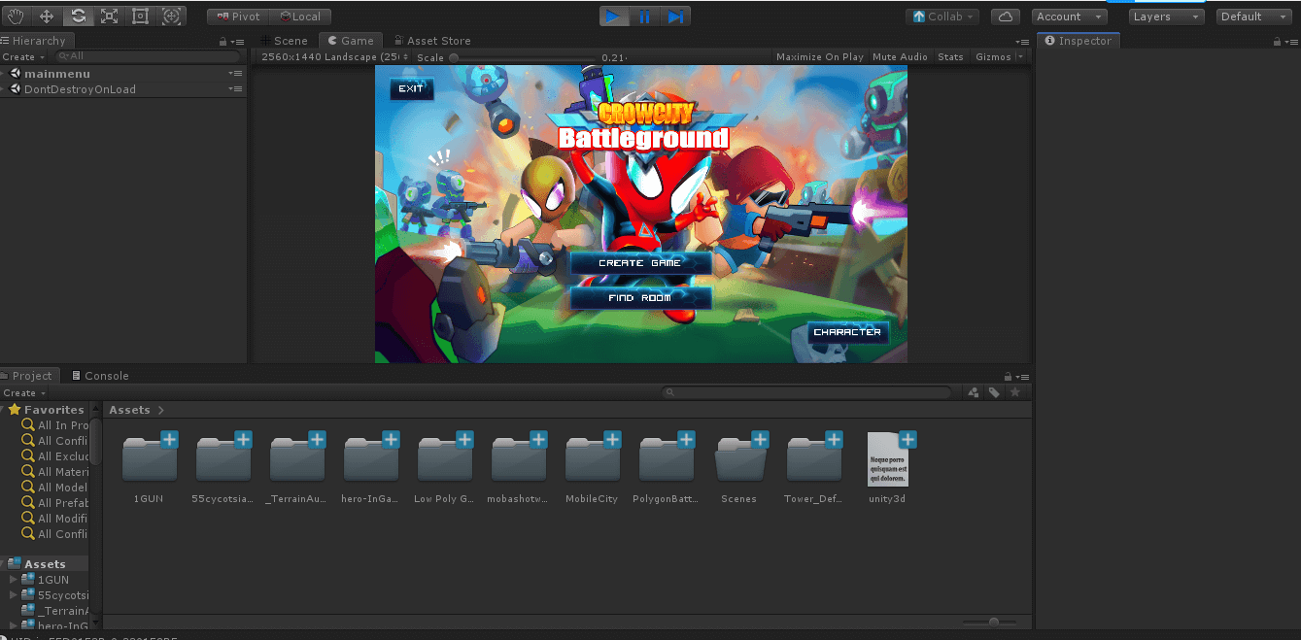Image resolution: width=1301 pixels, height=640 pixels.
Task: Toggle Pivot/Center handle position
Action: click(238, 17)
